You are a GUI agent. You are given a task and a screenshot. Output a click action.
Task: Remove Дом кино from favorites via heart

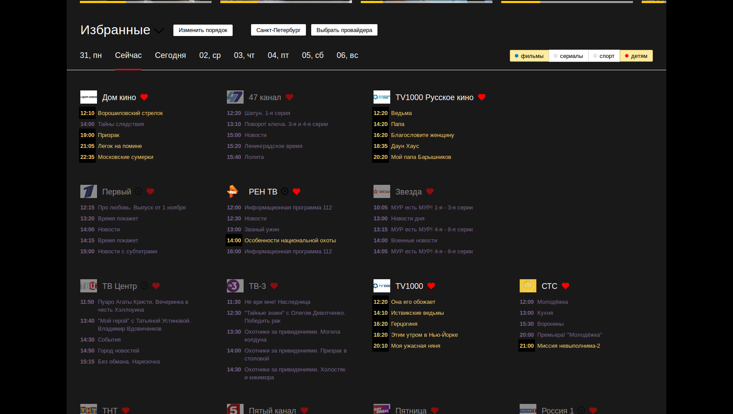pyautogui.click(x=144, y=97)
